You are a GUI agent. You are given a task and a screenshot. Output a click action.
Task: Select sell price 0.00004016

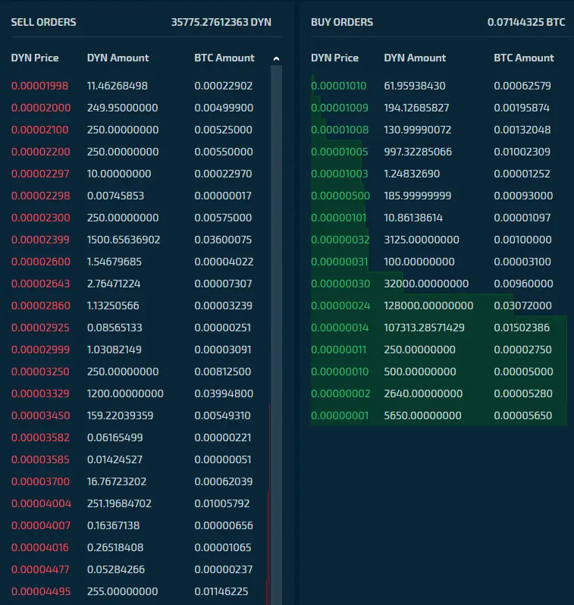[39, 547]
